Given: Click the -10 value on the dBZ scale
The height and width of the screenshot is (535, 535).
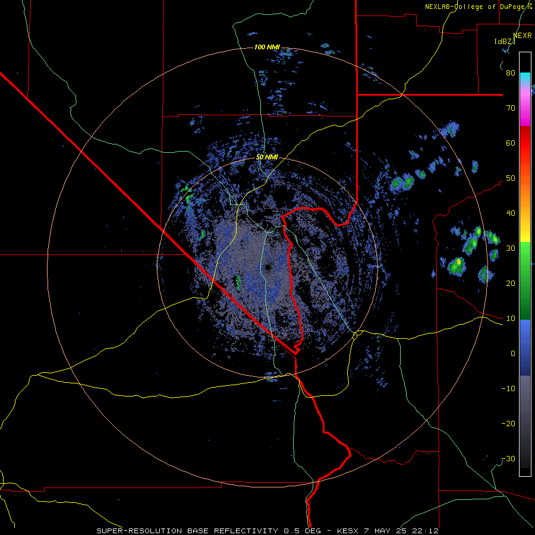Looking at the screenshot, I should 508,388.
